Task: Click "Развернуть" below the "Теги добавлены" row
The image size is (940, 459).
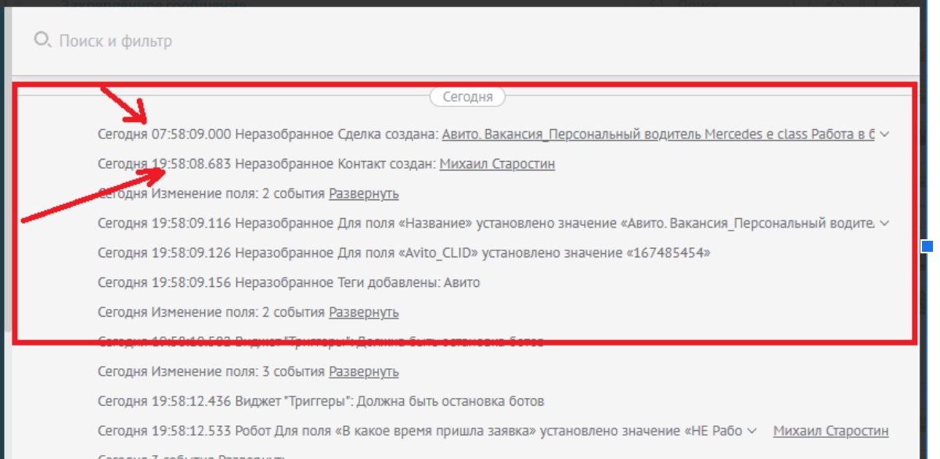Action: coord(363,312)
